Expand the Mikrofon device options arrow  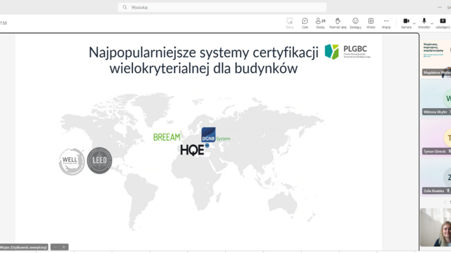(x=432, y=23)
